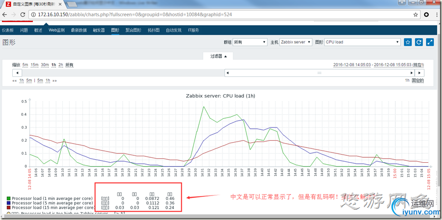Click the 0.24 max value in the legend table
This screenshot has height=220, width=442.
(x=170, y=207)
